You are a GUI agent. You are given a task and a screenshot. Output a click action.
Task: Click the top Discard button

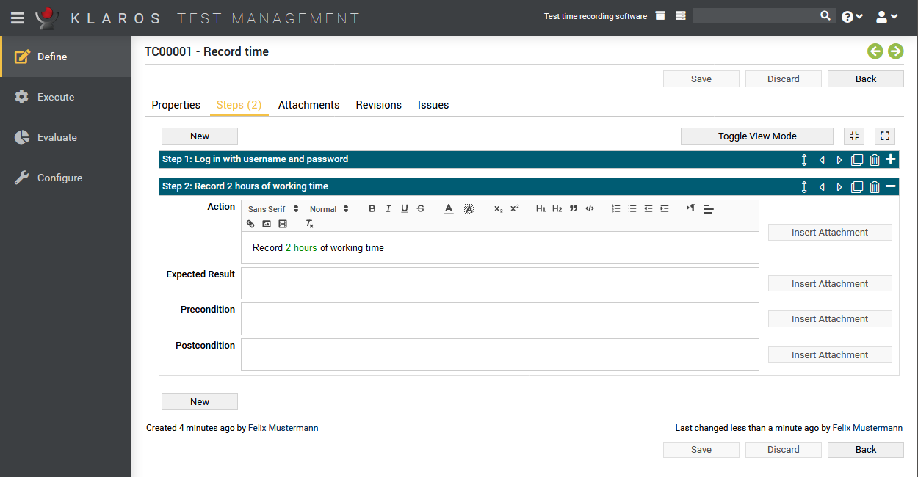[x=784, y=79]
